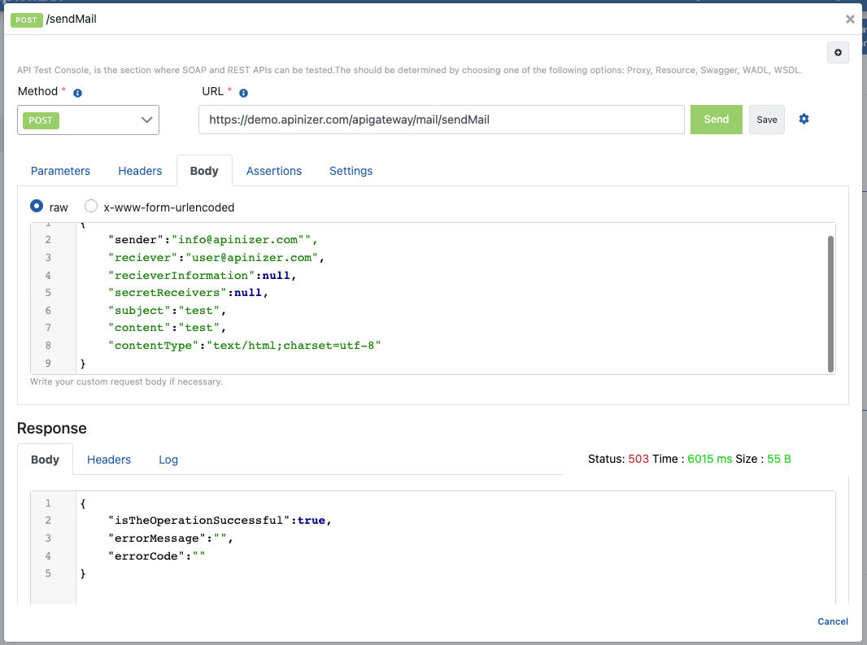Close the sendMail dialog with X
The width and height of the screenshot is (867, 645).
click(x=850, y=19)
